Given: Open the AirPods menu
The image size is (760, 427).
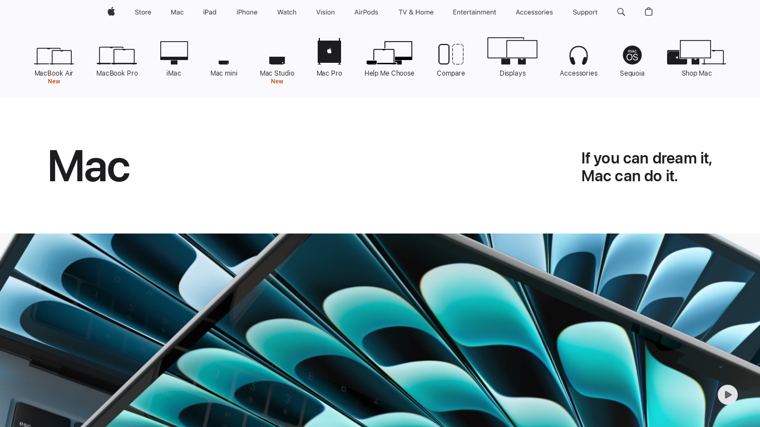Looking at the screenshot, I should tap(366, 12).
